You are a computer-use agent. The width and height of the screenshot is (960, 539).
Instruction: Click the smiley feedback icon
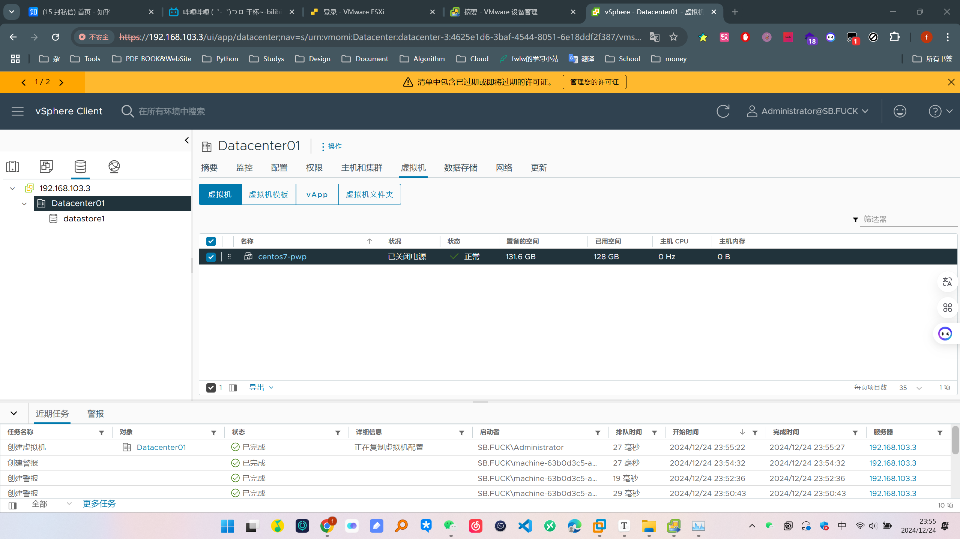(900, 111)
